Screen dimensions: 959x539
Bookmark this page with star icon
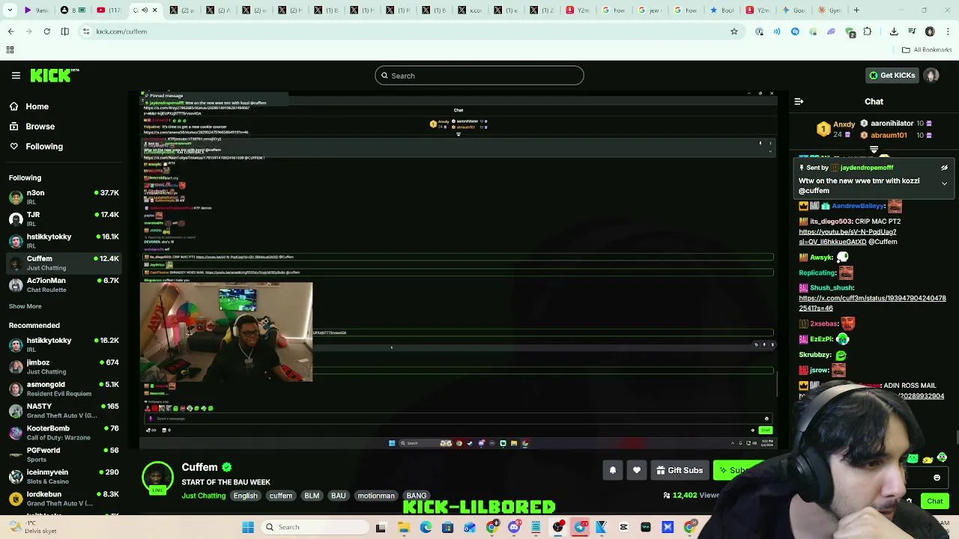pyautogui.click(x=734, y=31)
